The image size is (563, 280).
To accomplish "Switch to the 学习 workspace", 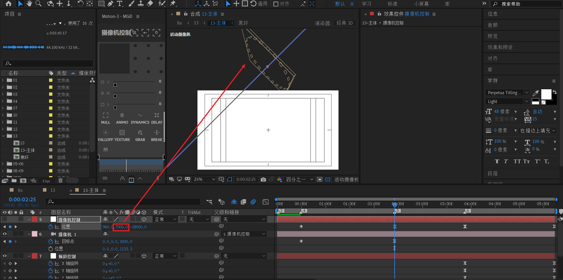I will click(366, 4).
